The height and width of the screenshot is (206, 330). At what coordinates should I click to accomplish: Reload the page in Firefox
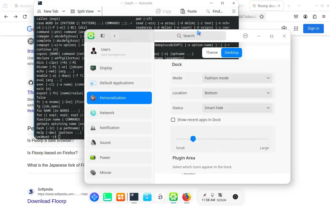click(x=25, y=17)
